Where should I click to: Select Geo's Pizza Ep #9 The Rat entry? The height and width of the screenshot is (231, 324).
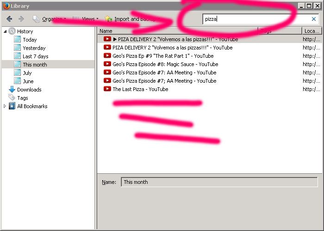coord(163,56)
